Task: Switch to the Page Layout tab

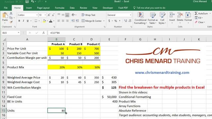Action: pyautogui.click(x=43, y=8)
